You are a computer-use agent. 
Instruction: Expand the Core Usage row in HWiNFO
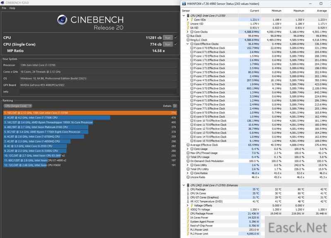pyautogui.click(x=187, y=149)
